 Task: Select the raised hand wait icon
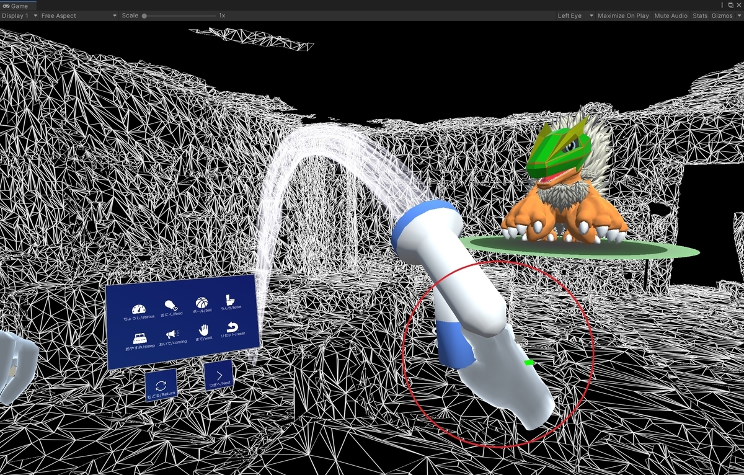tap(204, 331)
